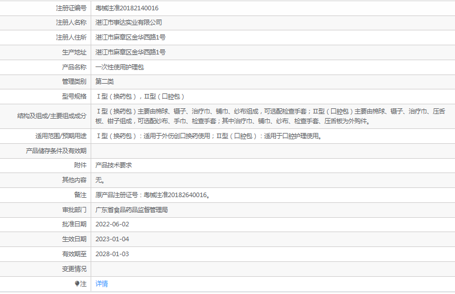Viewport: 455px width, 294px height.
Task: Select product name 一次性使用护理包
Action: tap(119, 67)
